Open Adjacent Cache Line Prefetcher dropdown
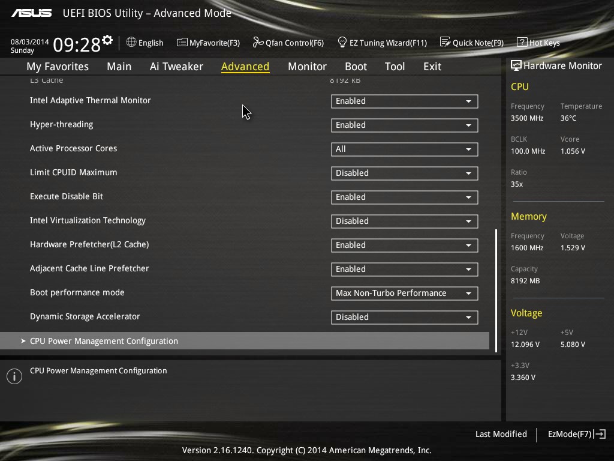Screen dimensions: 614x461 pyautogui.click(x=405, y=270)
